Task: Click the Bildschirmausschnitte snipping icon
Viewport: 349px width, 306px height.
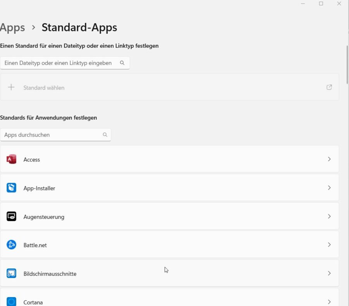Action: pos(11,273)
